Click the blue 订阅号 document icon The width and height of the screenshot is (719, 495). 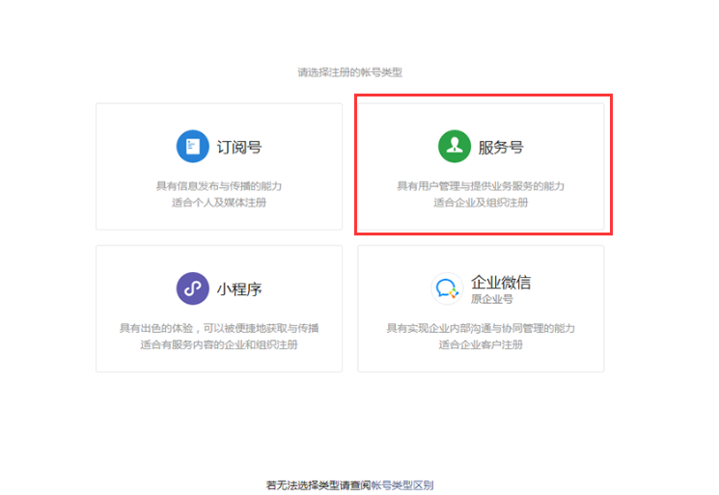[x=193, y=147]
